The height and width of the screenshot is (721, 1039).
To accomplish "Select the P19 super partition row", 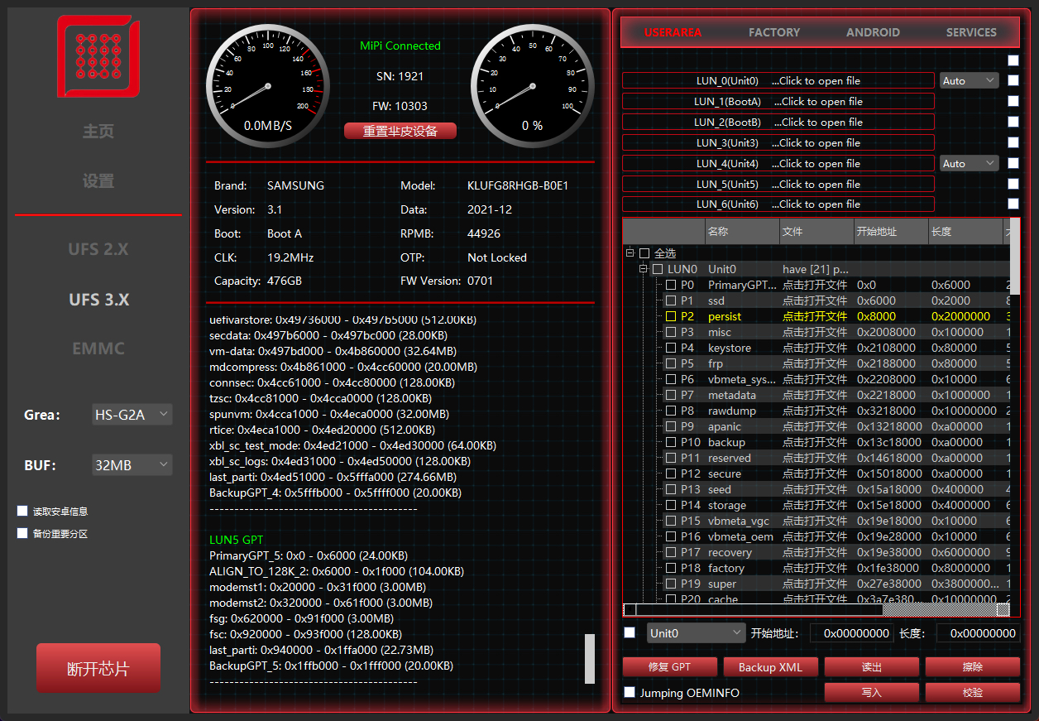I will click(816, 584).
